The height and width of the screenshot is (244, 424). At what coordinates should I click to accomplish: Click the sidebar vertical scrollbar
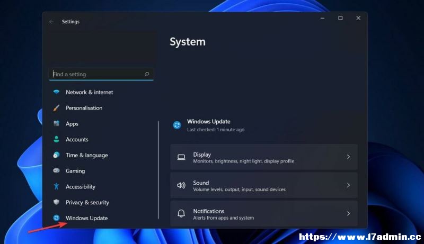click(x=158, y=170)
